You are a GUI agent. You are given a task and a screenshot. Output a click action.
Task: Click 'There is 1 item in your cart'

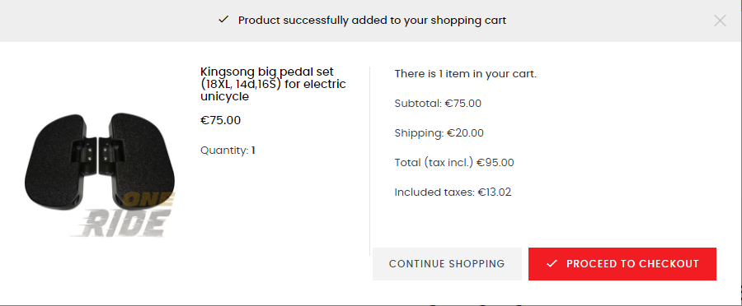466,74
